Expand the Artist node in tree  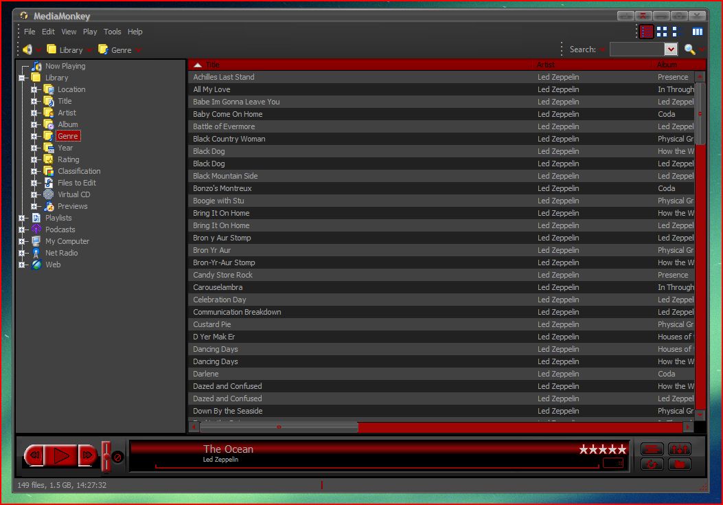tap(34, 113)
